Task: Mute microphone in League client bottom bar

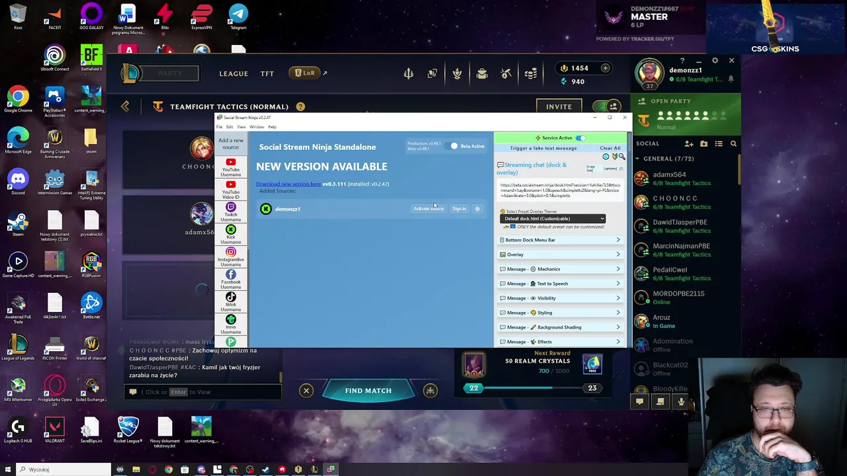Action: 681,401
